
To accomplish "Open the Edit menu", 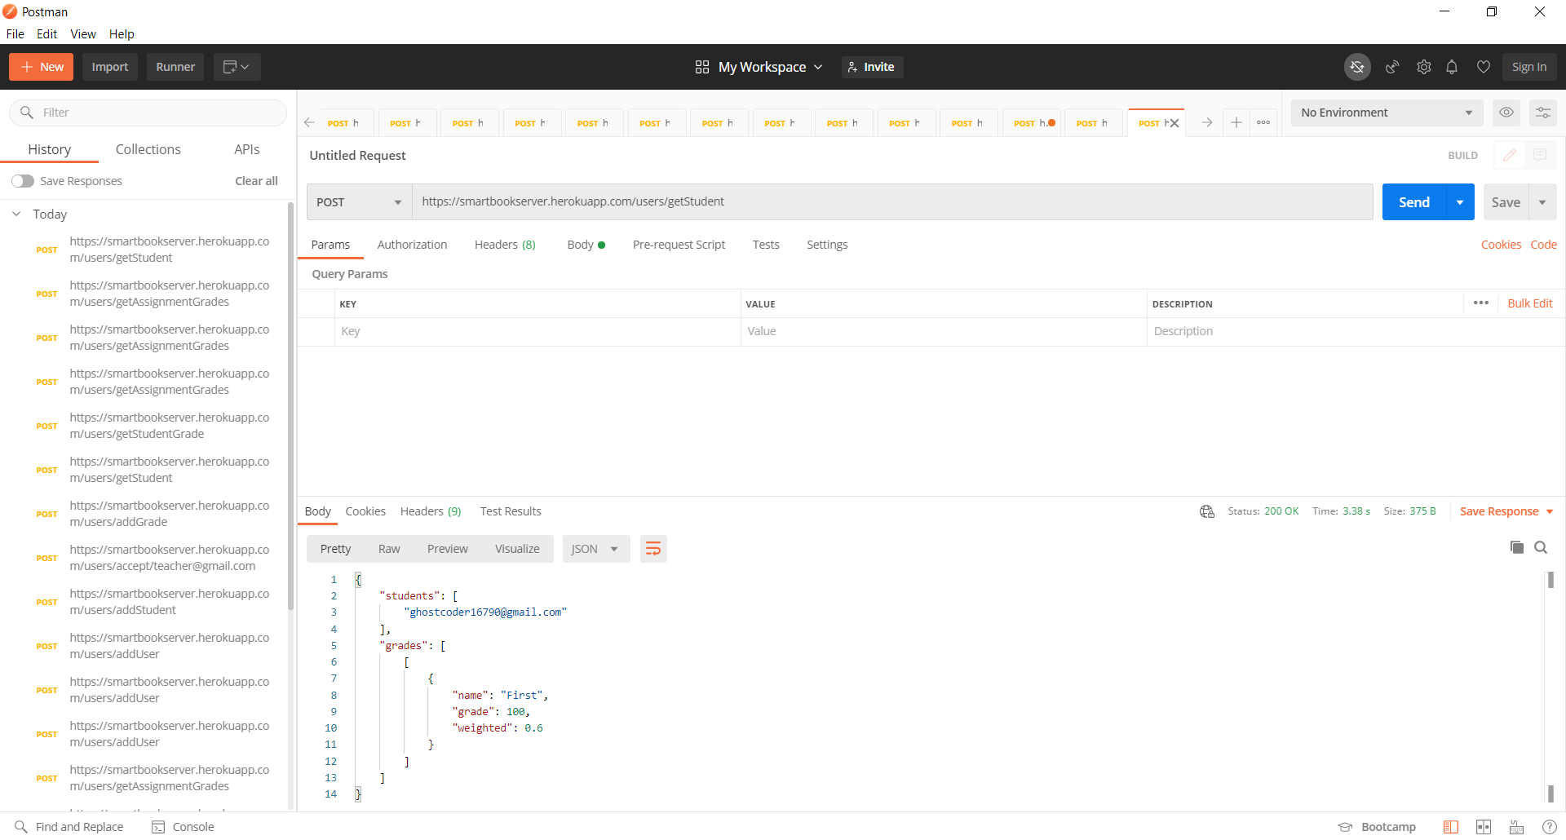I will pyautogui.click(x=46, y=34).
